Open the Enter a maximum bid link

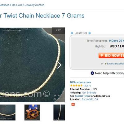point(115,64)
